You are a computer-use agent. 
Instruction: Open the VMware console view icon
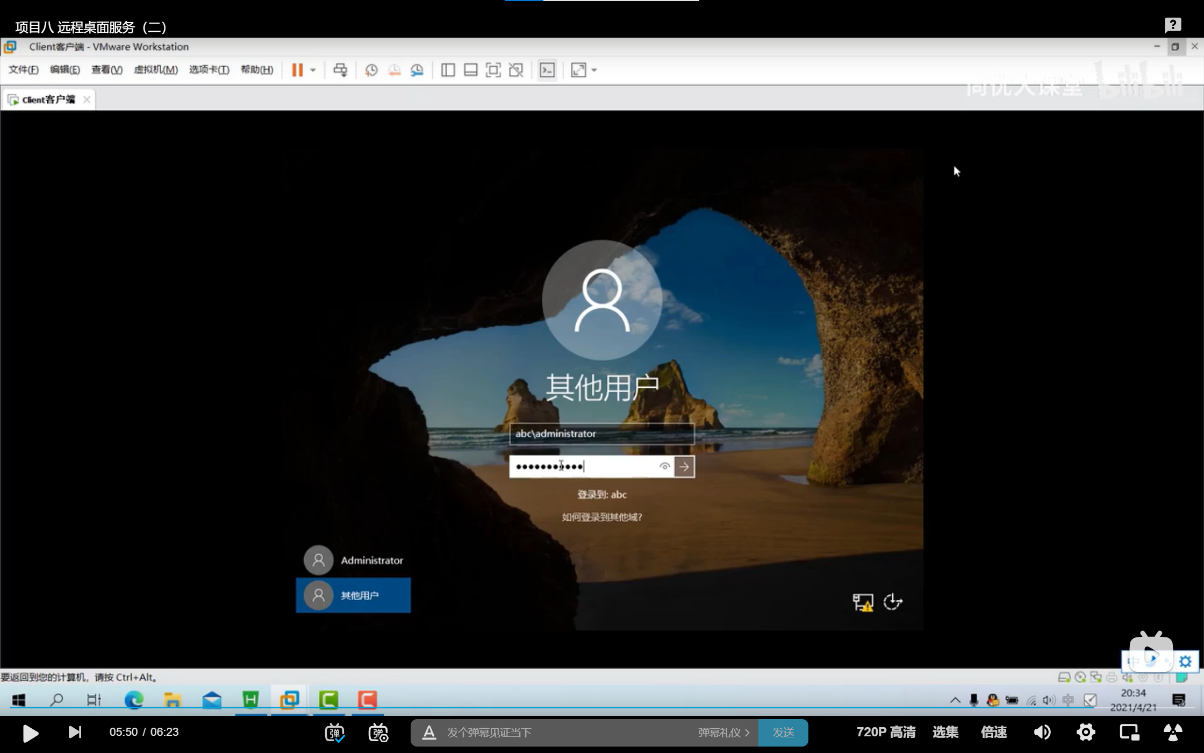pyautogui.click(x=547, y=70)
